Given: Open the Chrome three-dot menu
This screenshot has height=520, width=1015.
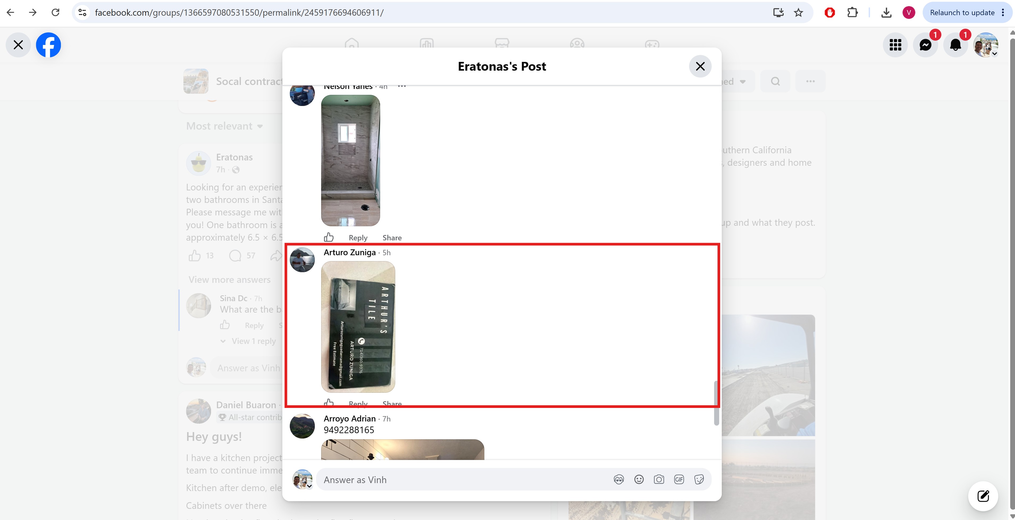Looking at the screenshot, I should [1003, 12].
